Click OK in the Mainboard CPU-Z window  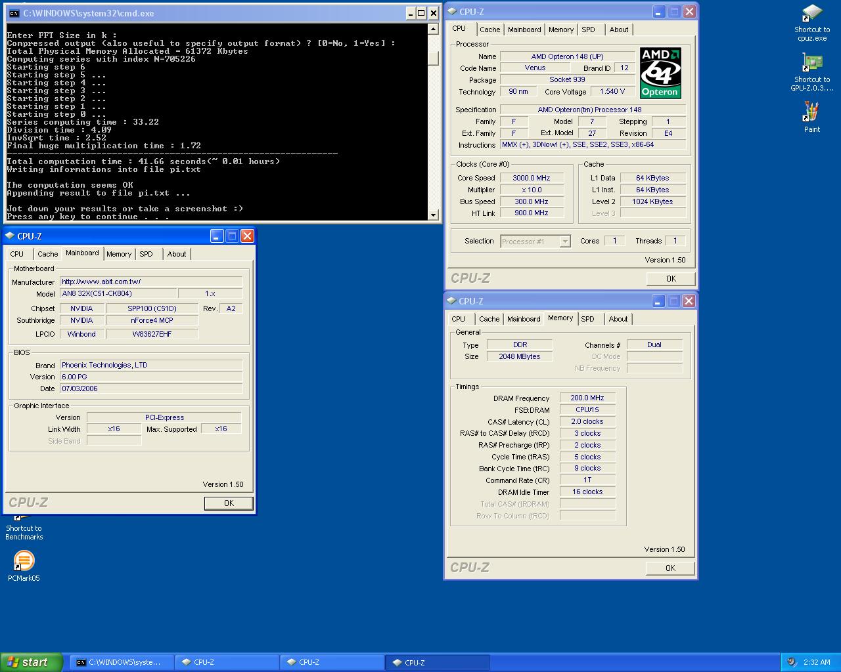point(229,503)
